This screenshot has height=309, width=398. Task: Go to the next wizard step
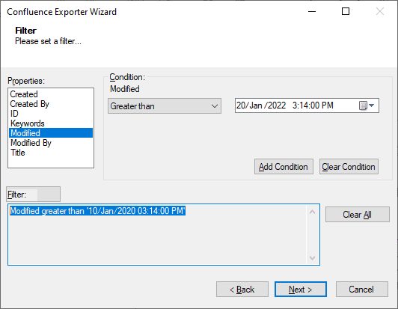point(301,289)
